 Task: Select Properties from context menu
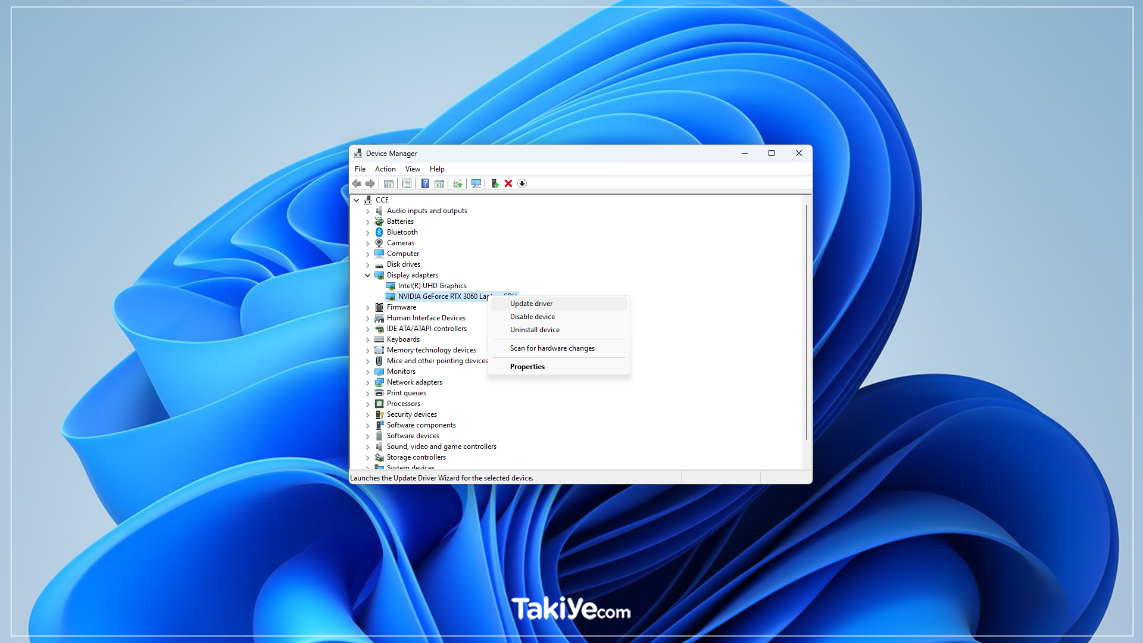[x=527, y=366]
